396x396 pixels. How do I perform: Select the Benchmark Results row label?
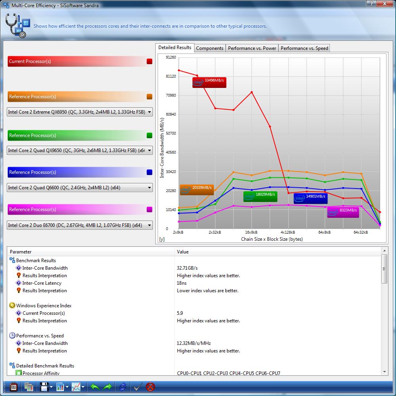[36, 261]
